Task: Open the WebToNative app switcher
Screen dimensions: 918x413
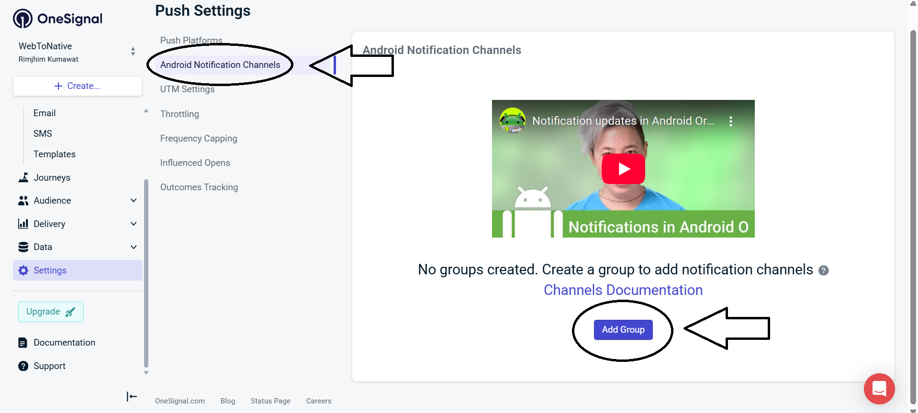Action: pos(133,52)
